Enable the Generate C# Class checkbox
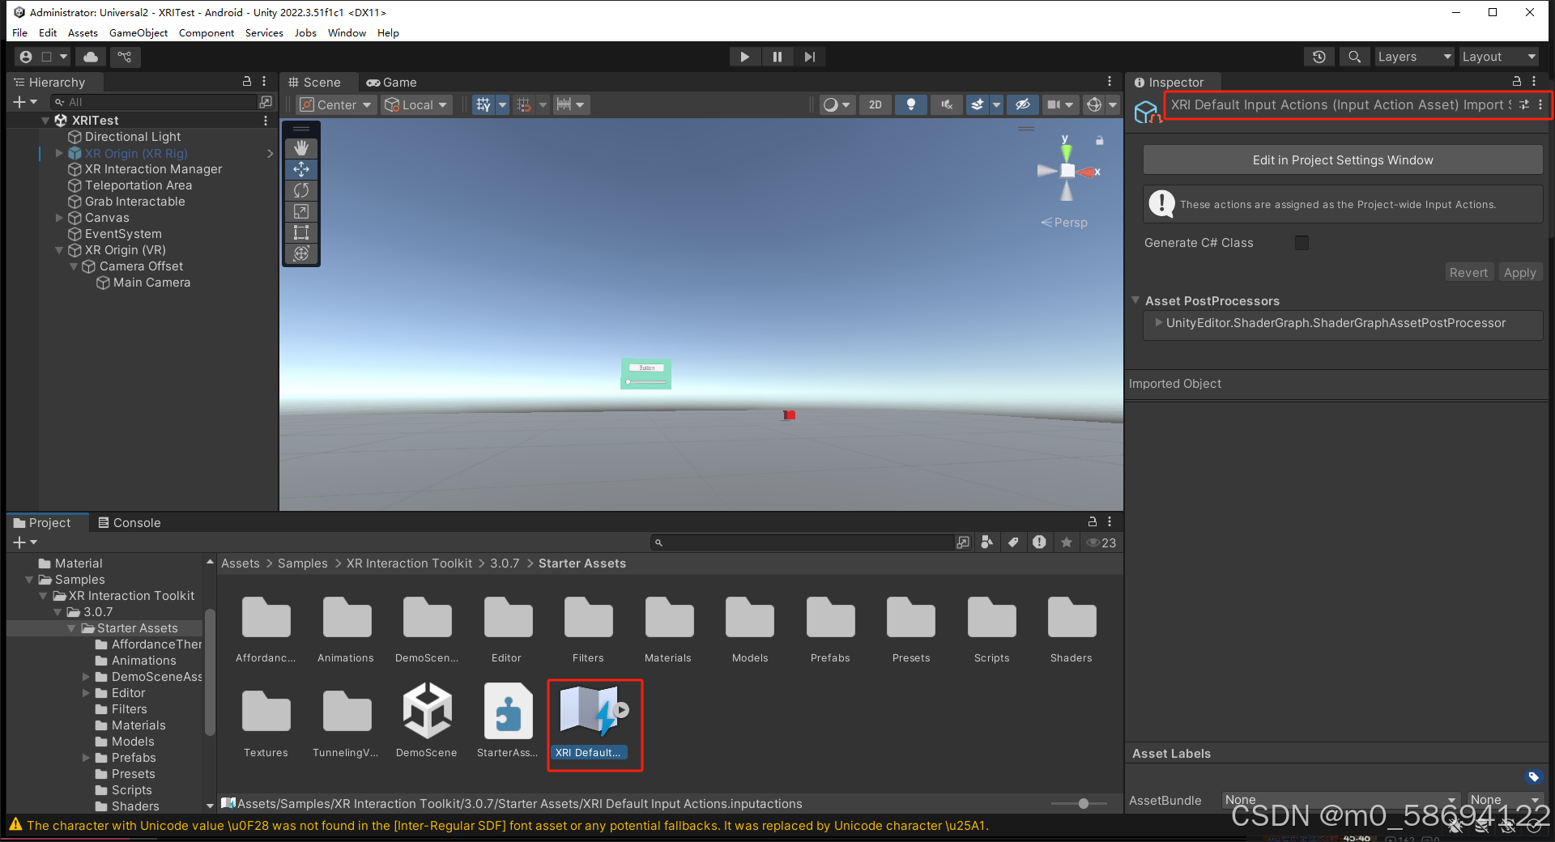Viewport: 1555px width, 842px height. 1301,242
